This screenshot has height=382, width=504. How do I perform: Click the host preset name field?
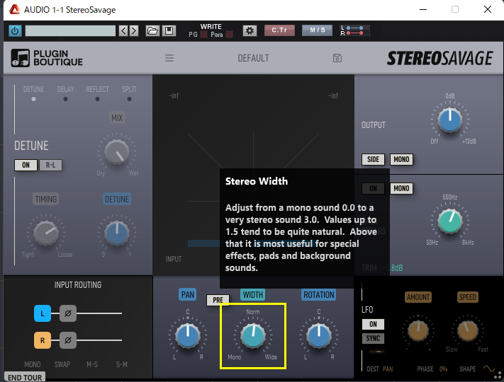point(70,31)
